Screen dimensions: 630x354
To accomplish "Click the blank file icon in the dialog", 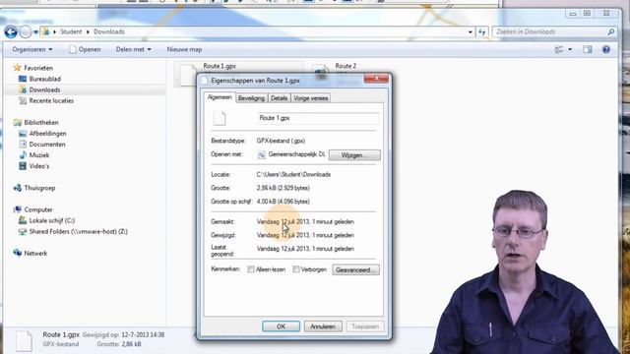I will [x=220, y=118].
